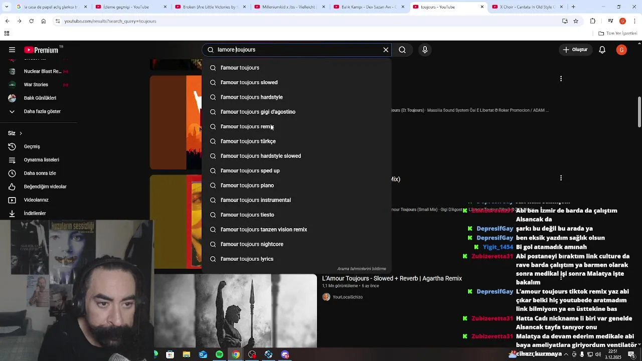Go to browser home page
This screenshot has height=361, width=642.
[43, 21]
